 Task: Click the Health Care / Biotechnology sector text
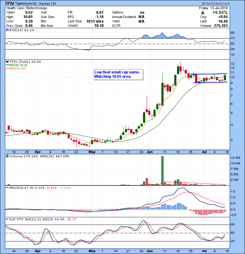pos(27,8)
